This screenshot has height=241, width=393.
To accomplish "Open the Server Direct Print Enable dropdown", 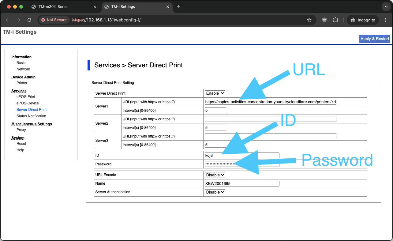I will [x=215, y=93].
